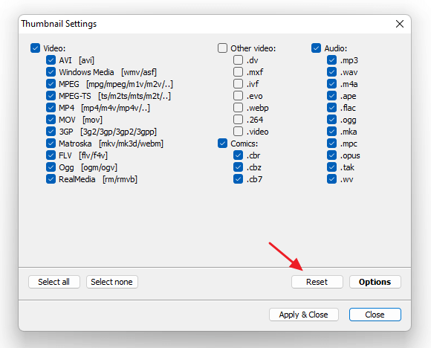
Task: Uncheck the Audio group checkbox
Action: tap(316, 48)
